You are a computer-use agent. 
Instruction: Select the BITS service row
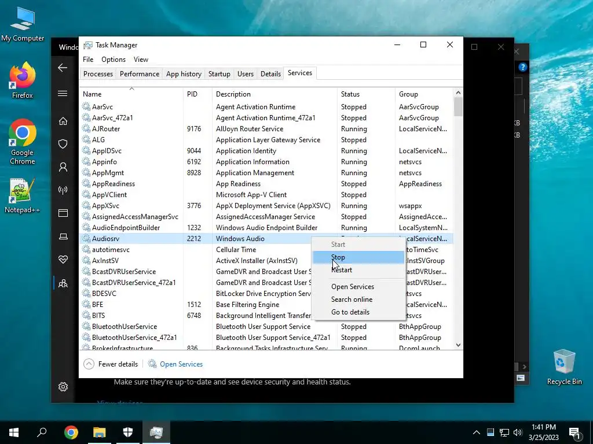(x=266, y=316)
